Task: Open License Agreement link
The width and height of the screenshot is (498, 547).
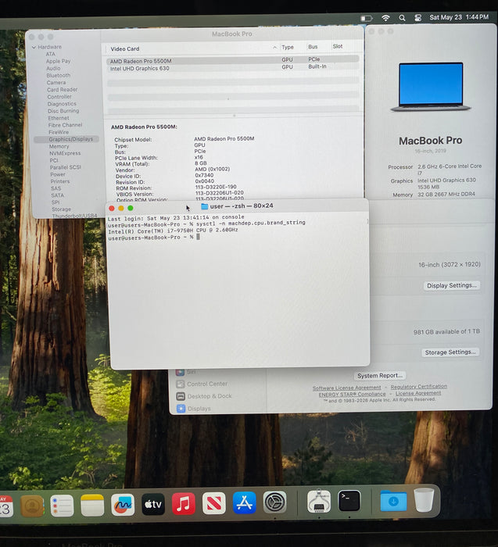Action: click(x=418, y=393)
